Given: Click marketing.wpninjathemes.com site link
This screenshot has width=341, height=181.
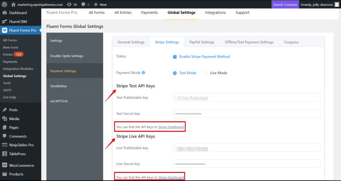Looking at the screenshot, I should pos(40,4).
